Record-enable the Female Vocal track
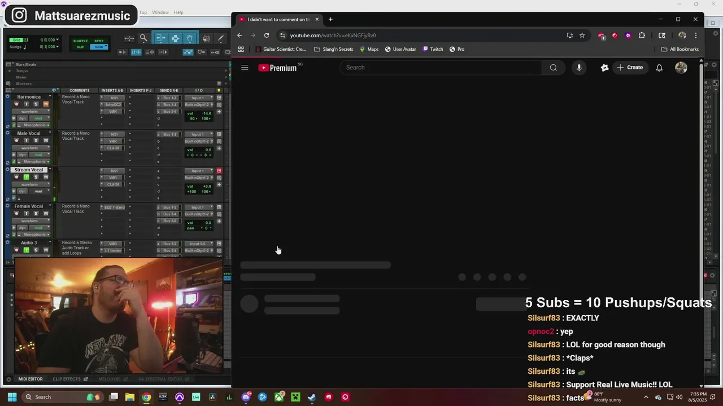The width and height of the screenshot is (723, 406). click(x=16, y=214)
